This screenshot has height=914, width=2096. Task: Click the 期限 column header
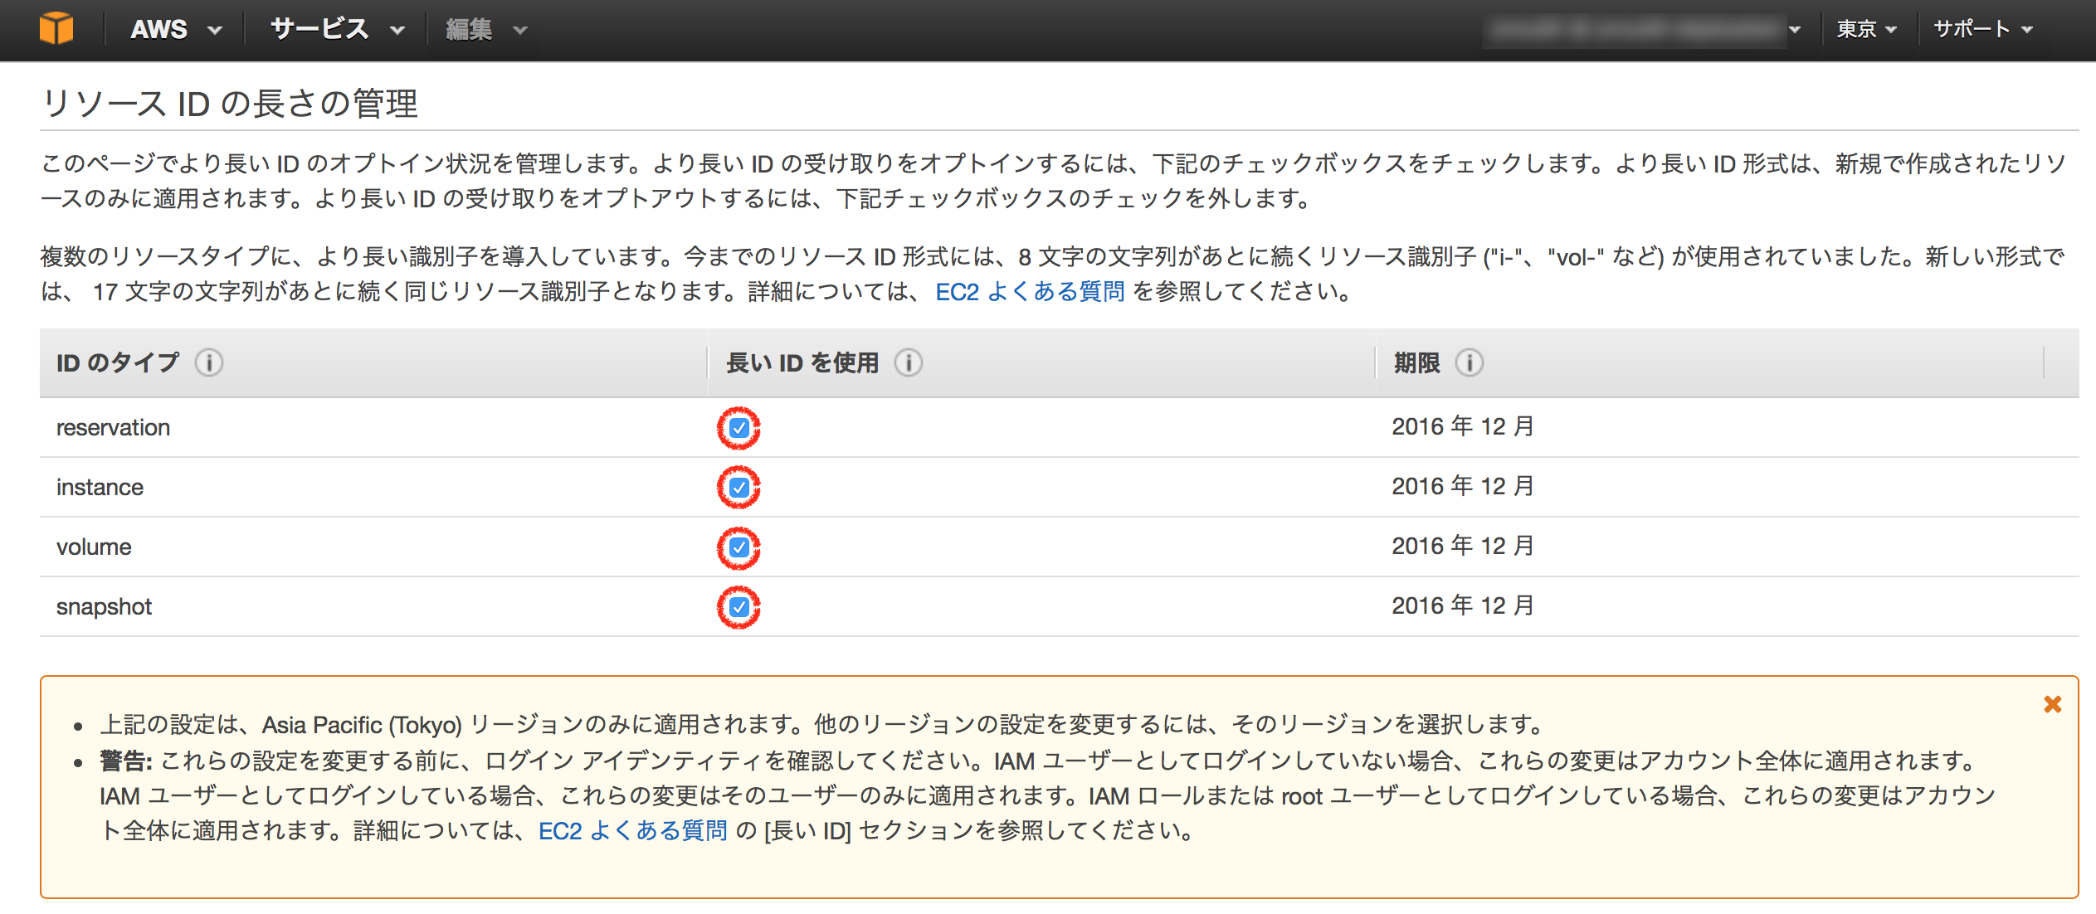pyautogui.click(x=1416, y=363)
